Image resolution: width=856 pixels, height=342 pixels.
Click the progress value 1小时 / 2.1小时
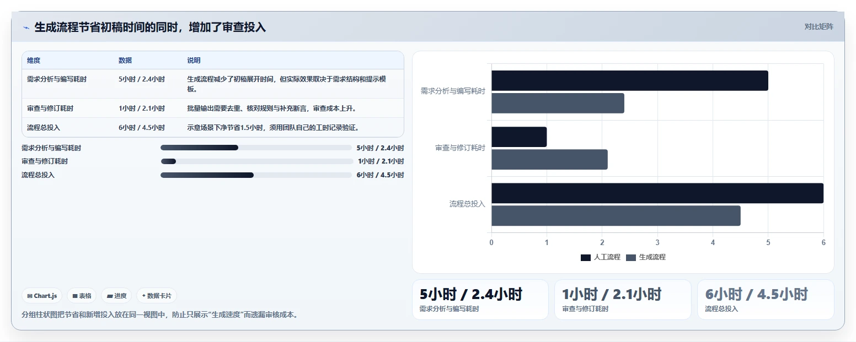coord(381,161)
